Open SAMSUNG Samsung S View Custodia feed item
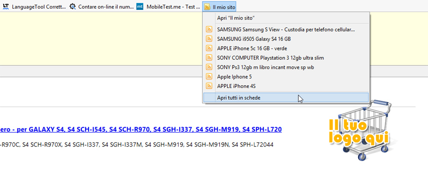The image size is (428, 184). (286, 29)
